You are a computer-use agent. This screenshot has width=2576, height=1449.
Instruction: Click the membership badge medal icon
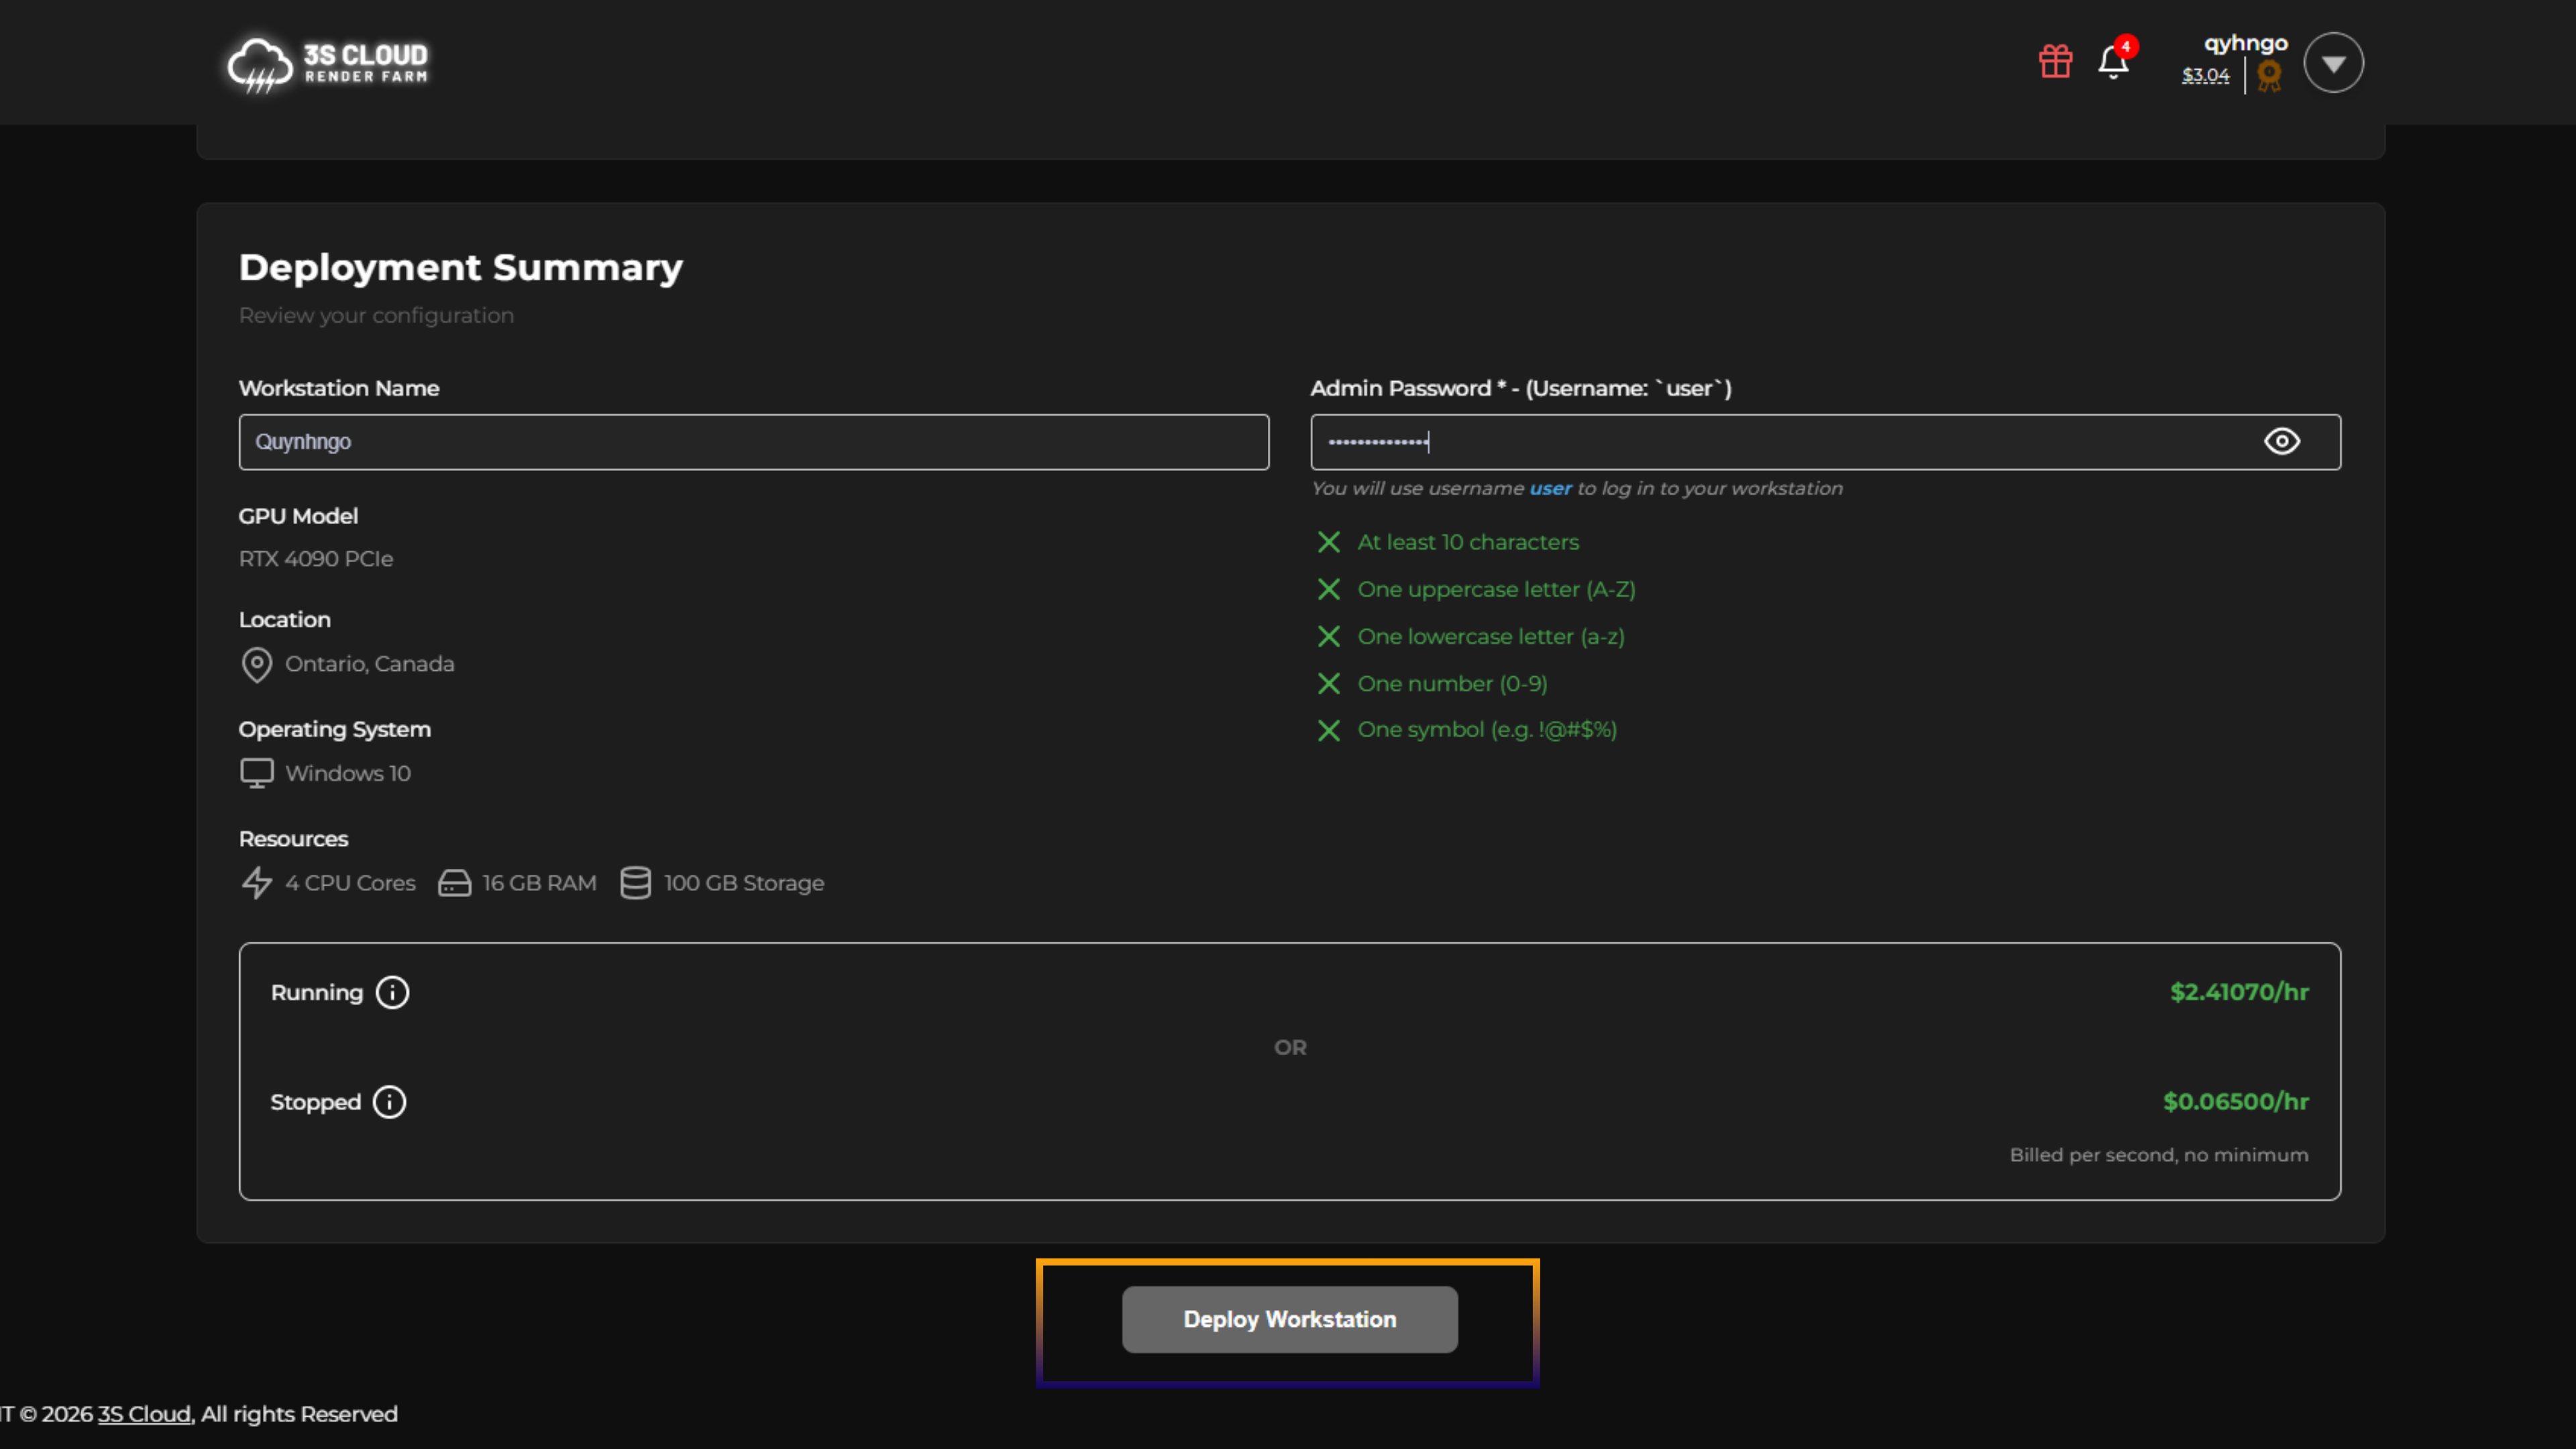pyautogui.click(x=2269, y=76)
